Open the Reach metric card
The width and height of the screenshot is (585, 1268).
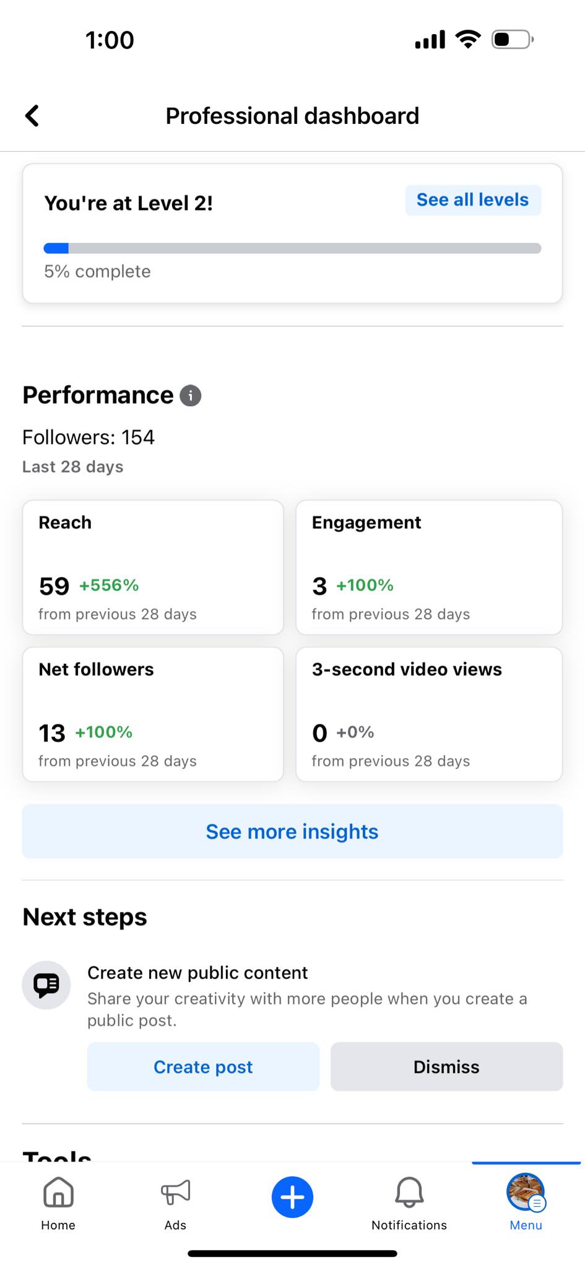pos(153,567)
